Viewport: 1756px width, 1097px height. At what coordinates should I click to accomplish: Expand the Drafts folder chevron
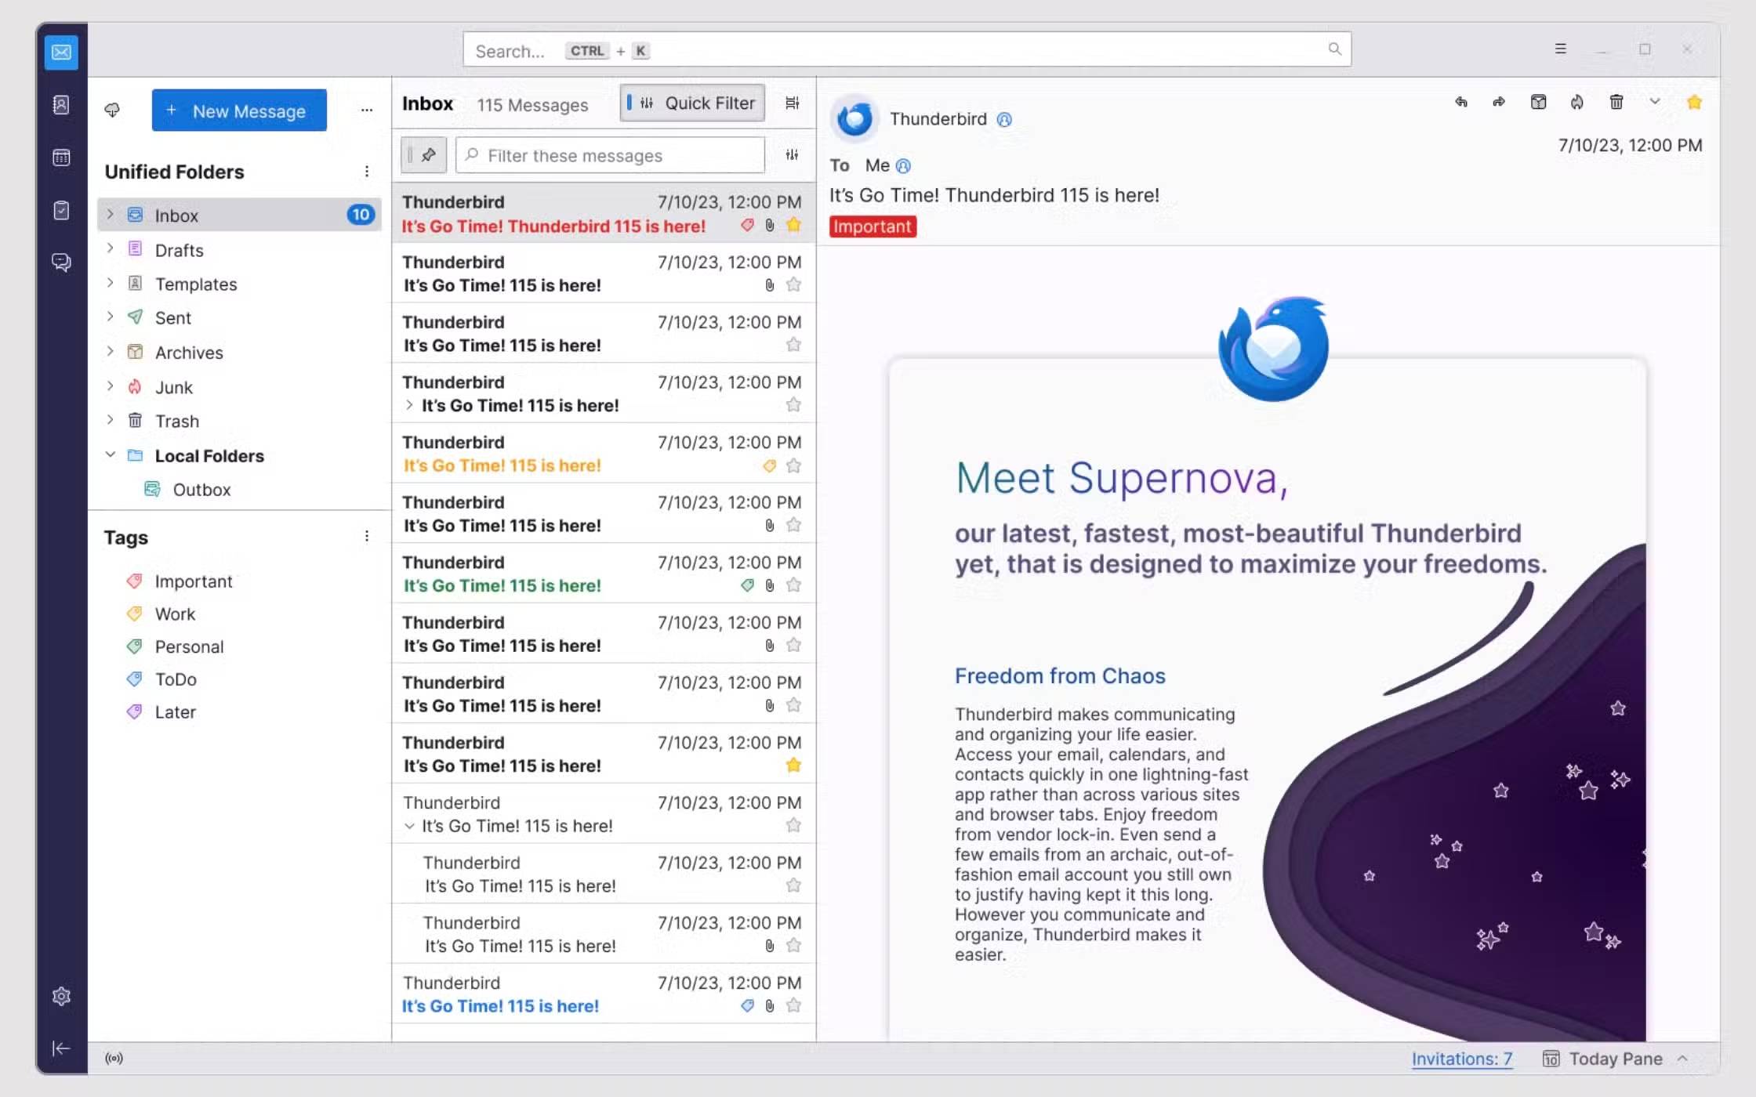pyautogui.click(x=111, y=248)
